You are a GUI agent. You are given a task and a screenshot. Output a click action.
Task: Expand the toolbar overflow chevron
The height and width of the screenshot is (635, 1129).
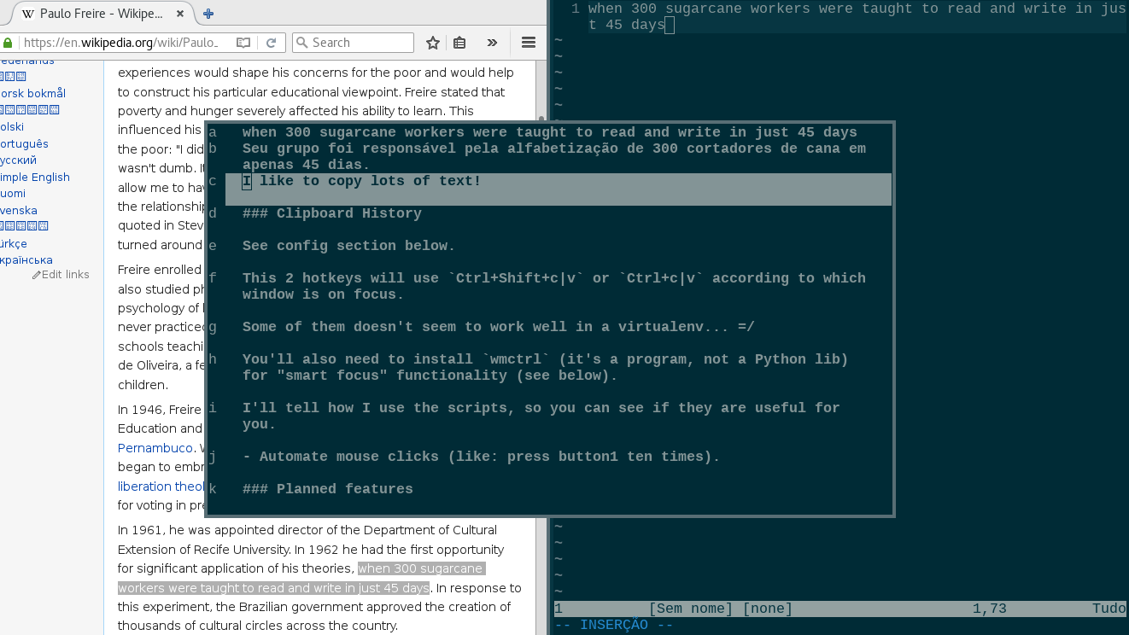[x=492, y=43]
